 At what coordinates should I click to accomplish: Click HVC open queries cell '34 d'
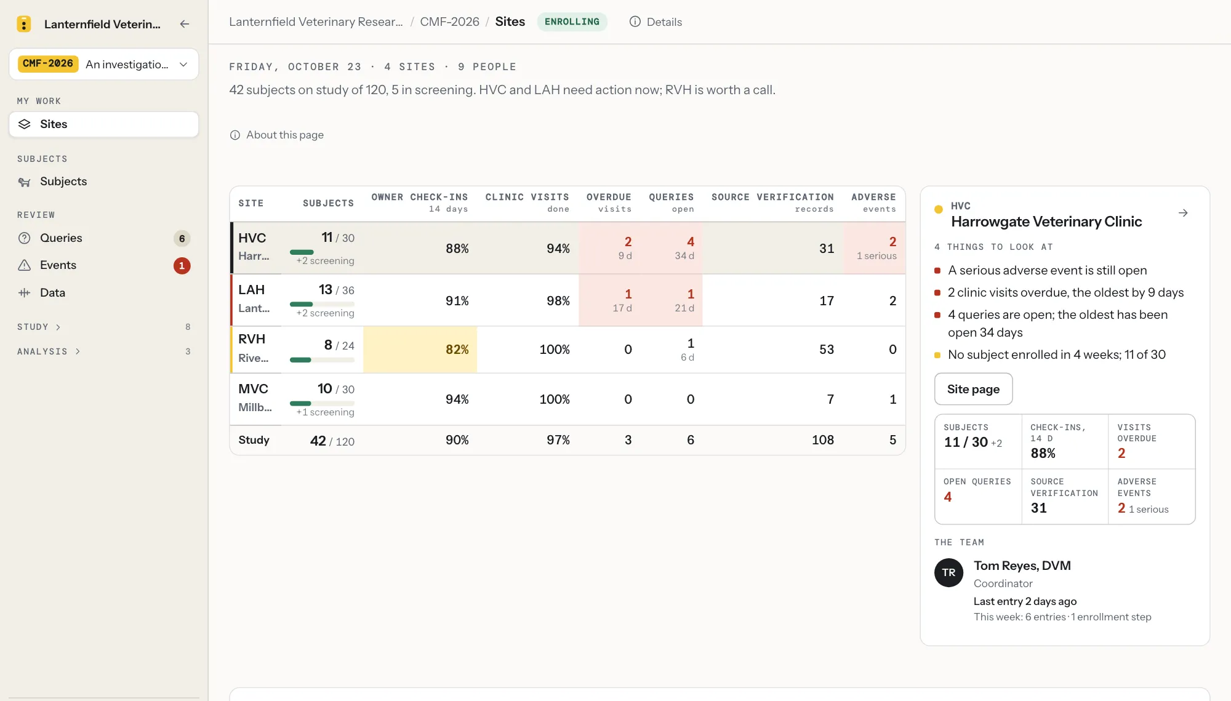tap(671, 248)
